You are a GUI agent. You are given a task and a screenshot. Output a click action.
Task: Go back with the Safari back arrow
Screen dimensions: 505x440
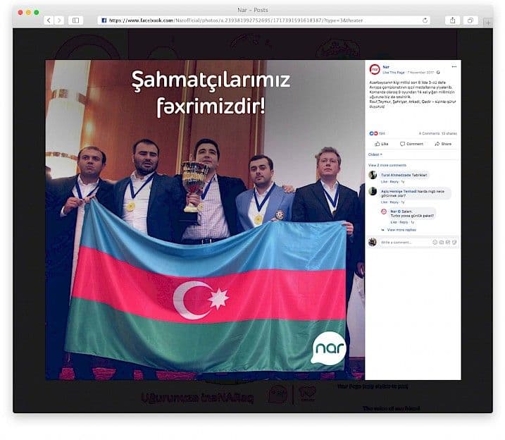click(x=49, y=20)
